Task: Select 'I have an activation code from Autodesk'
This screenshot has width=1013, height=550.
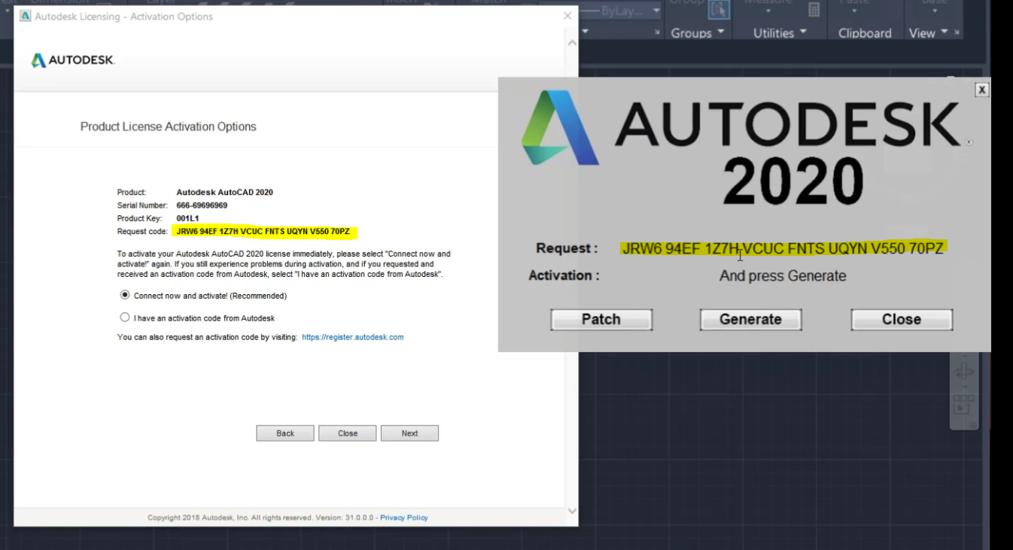Action: 125,318
